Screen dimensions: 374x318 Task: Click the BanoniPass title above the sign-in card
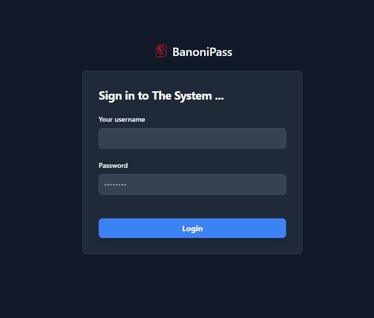tap(202, 52)
